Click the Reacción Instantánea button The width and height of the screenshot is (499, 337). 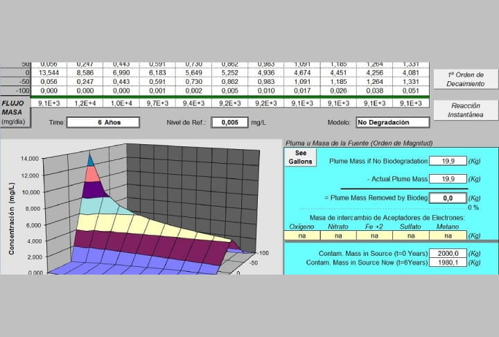466,110
